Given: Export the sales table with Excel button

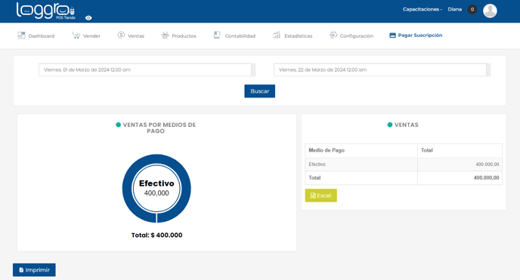Looking at the screenshot, I should pos(320,195).
